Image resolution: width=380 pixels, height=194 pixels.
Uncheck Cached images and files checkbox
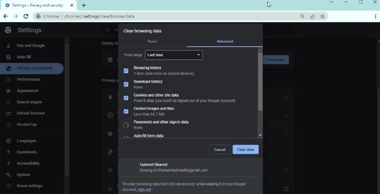pyautogui.click(x=126, y=111)
